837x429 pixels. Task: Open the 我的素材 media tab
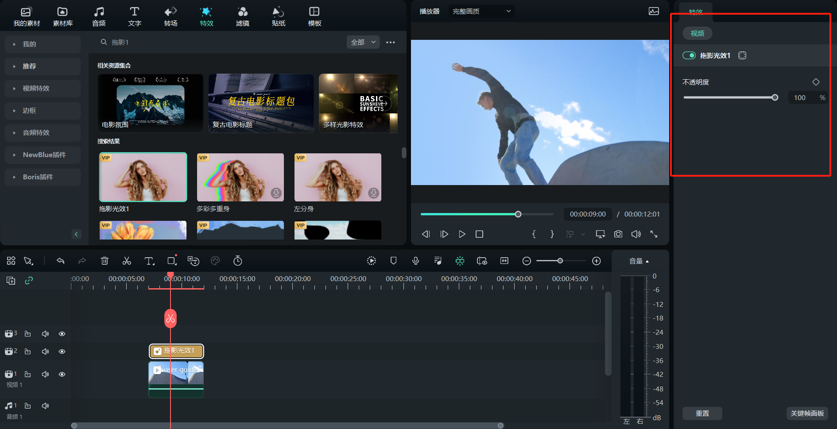(27, 16)
